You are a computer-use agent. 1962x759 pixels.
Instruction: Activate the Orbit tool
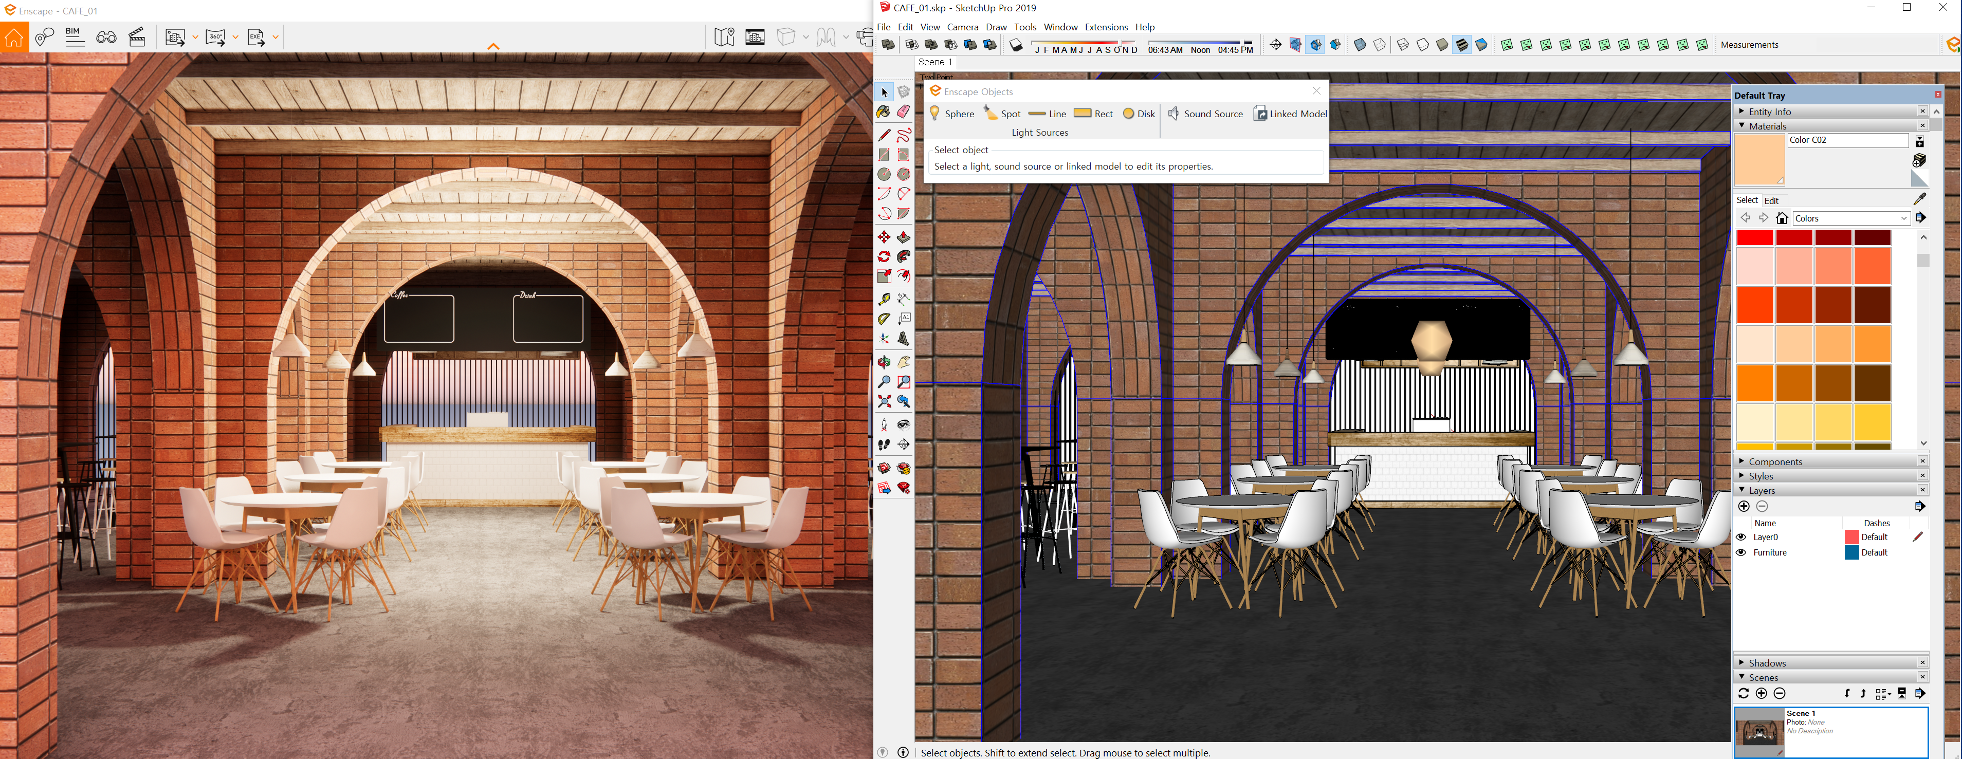884,362
